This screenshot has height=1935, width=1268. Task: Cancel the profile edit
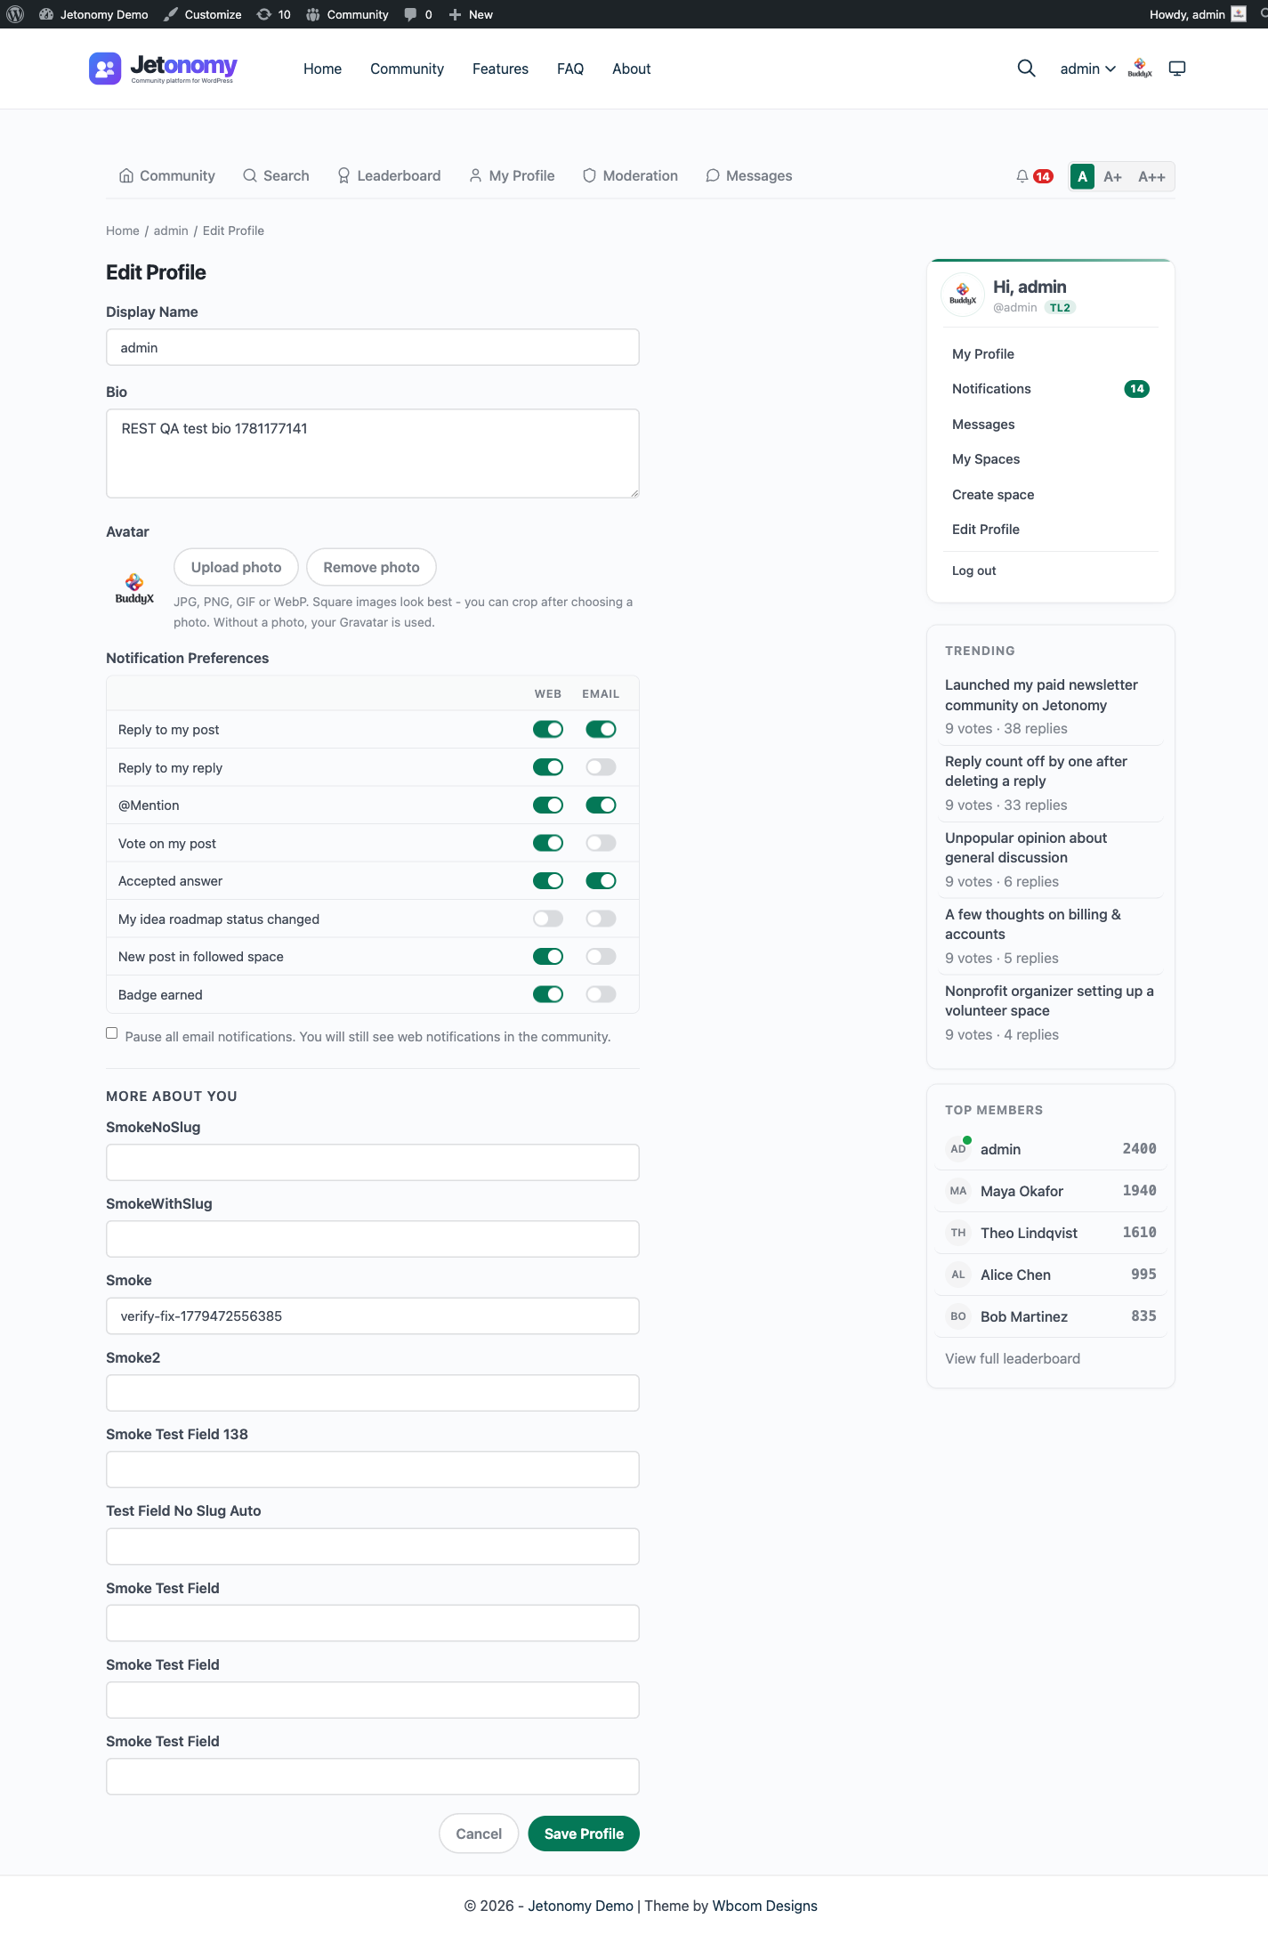[x=479, y=1834]
